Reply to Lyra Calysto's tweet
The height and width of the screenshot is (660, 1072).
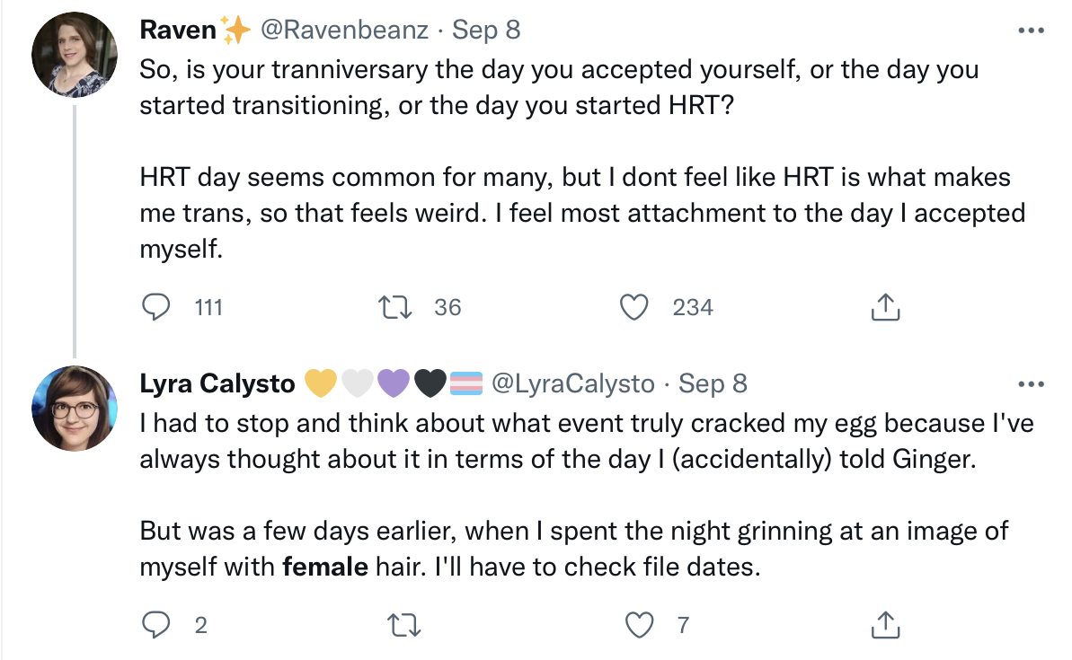[x=155, y=624]
